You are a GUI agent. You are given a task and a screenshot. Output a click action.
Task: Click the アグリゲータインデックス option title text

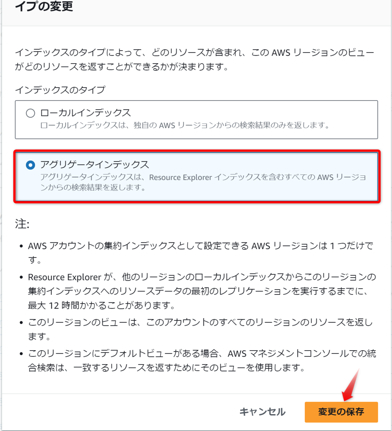pos(94,164)
